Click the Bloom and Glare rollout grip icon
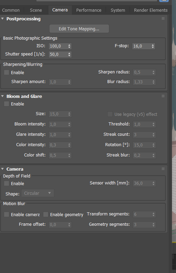 tap(163, 96)
